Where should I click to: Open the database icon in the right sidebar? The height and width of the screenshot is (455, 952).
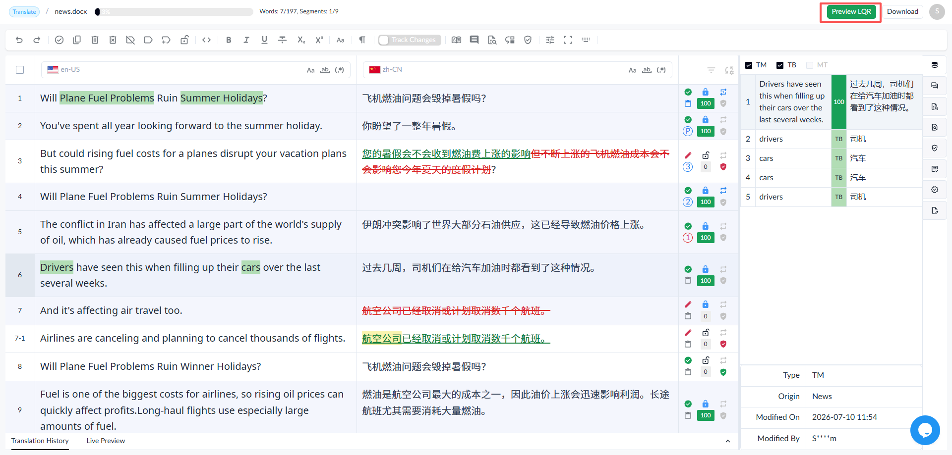click(935, 65)
